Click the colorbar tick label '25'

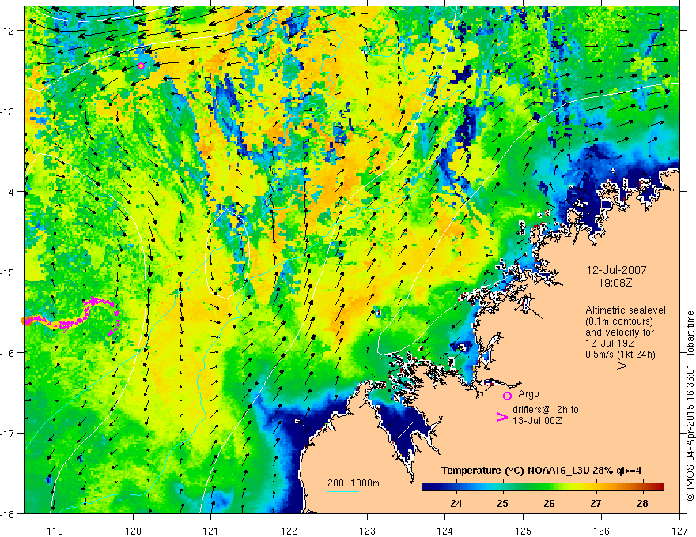coord(502,503)
